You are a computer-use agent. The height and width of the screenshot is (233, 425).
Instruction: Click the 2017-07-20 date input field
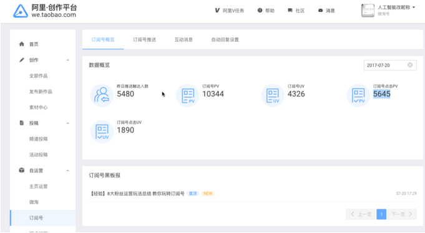[390, 65]
